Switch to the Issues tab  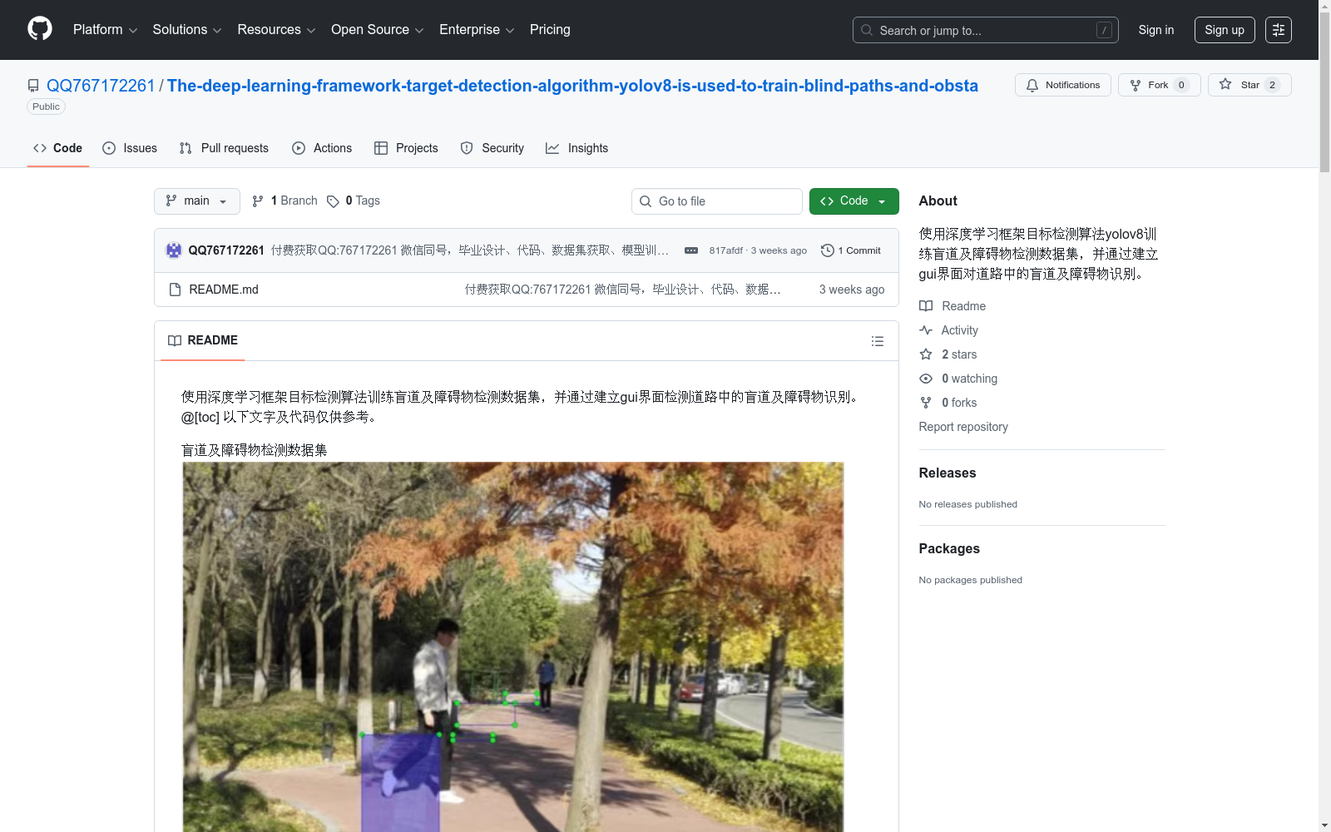130,148
